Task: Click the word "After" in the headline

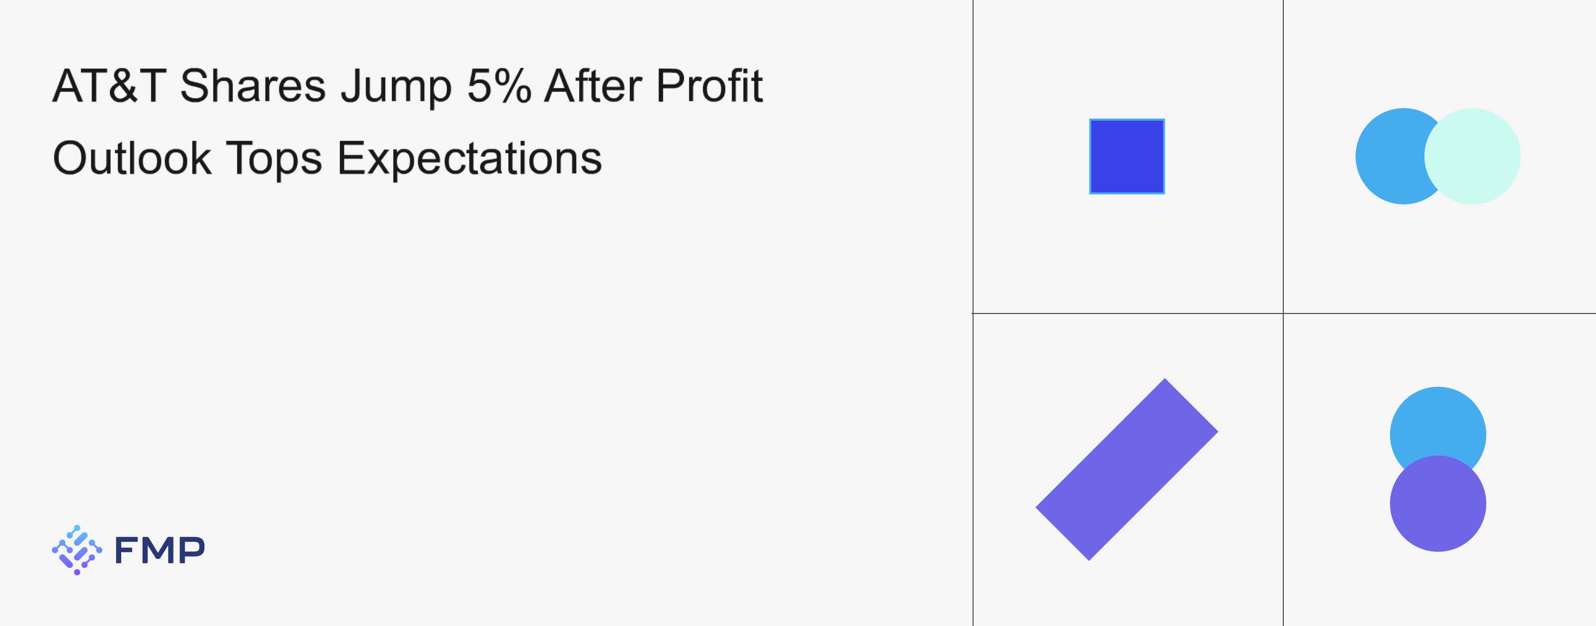Action: [x=593, y=85]
